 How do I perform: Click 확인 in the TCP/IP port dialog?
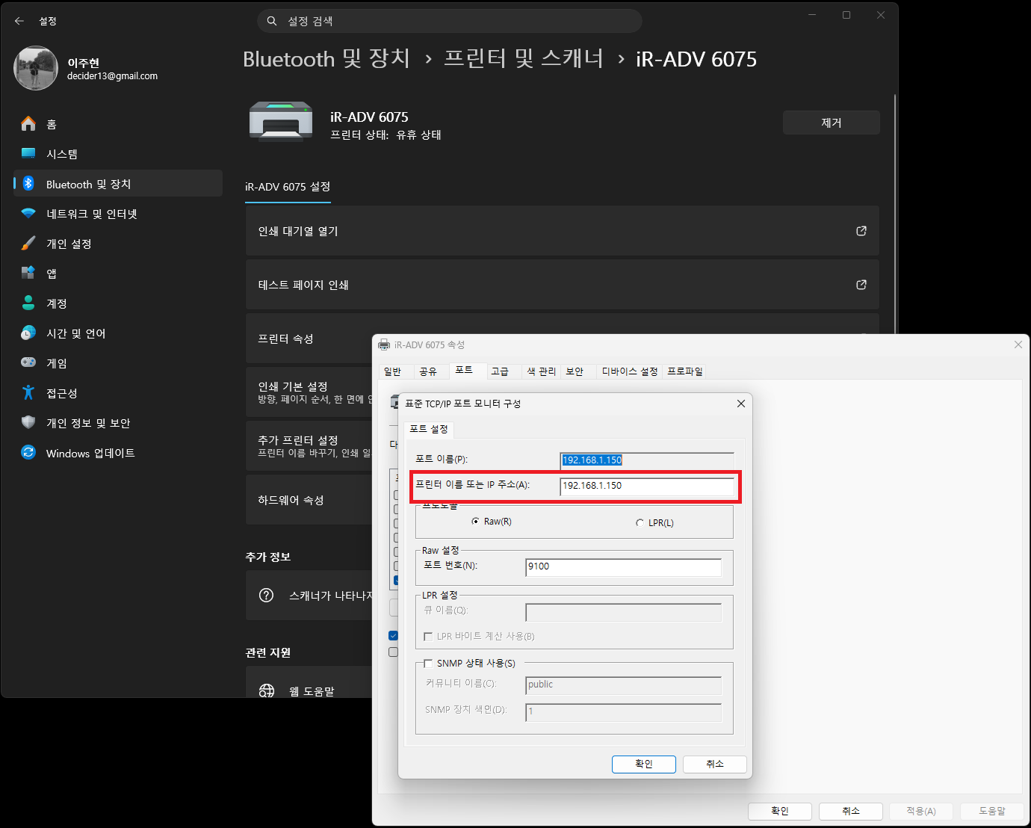click(644, 764)
